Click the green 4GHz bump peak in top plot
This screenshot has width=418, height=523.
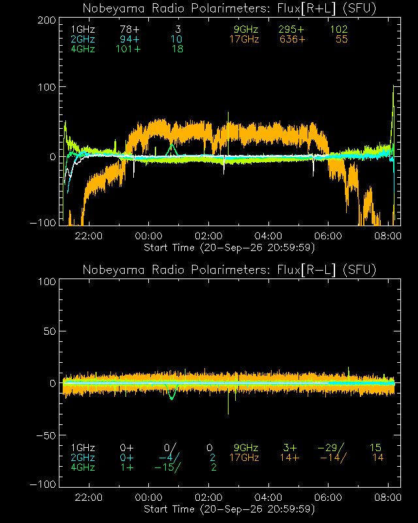(172, 144)
